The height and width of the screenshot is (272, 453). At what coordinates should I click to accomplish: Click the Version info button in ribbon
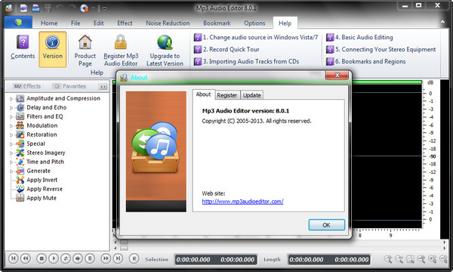coord(53,49)
